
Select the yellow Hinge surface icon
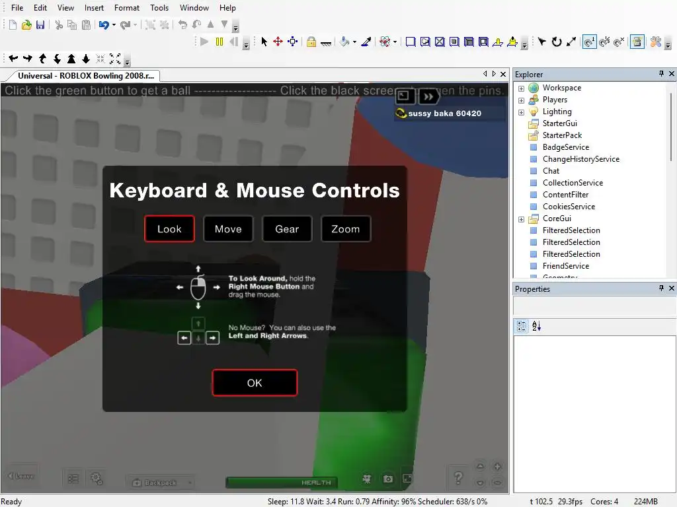click(498, 42)
